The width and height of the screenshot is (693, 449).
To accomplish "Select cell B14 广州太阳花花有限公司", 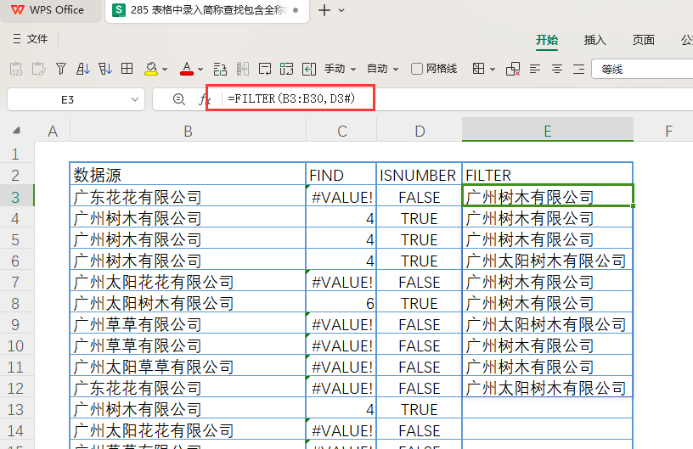I will (188, 430).
